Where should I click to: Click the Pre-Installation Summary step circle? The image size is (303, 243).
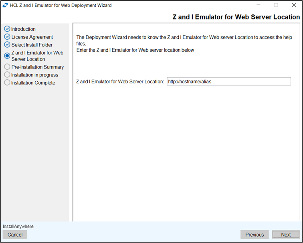(7, 67)
